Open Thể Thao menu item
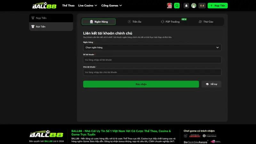Image resolution: width=256 pixels, height=144 pixels. click(68, 5)
